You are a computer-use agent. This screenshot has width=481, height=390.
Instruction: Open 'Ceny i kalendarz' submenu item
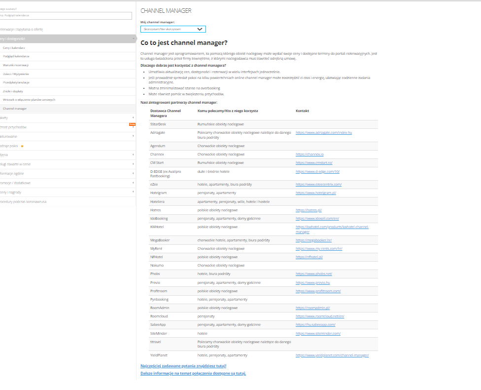[14, 48]
